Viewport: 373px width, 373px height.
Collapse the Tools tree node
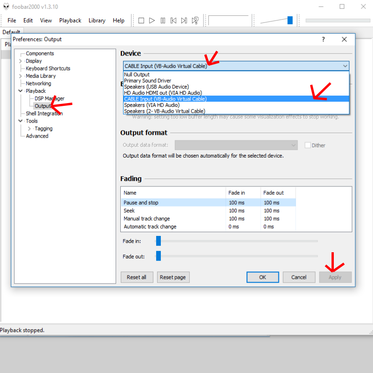[21, 121]
